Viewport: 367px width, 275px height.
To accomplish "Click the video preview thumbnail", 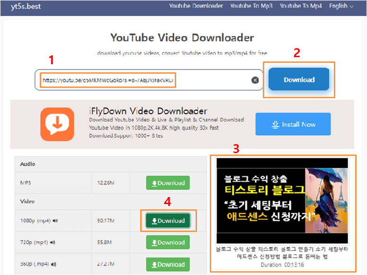I will [282, 201].
